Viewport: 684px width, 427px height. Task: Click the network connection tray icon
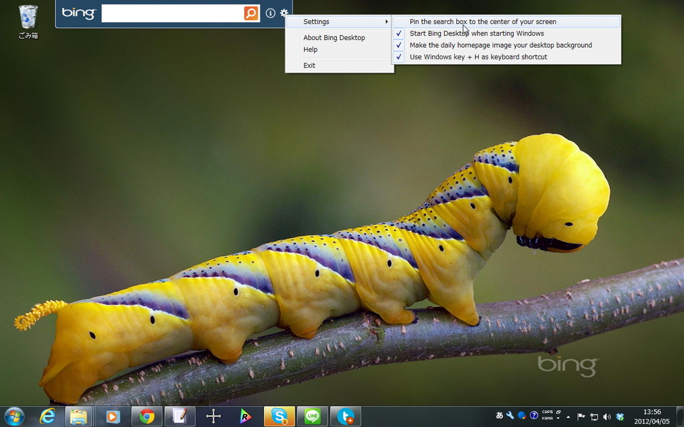tap(594, 417)
